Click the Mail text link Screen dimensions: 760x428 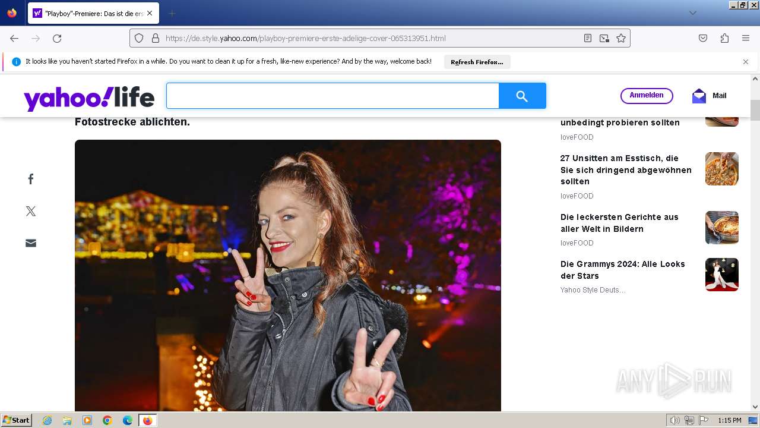(719, 96)
